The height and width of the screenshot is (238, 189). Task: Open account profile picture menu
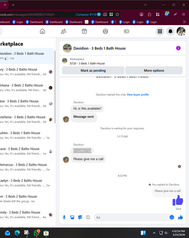pos(181,31)
